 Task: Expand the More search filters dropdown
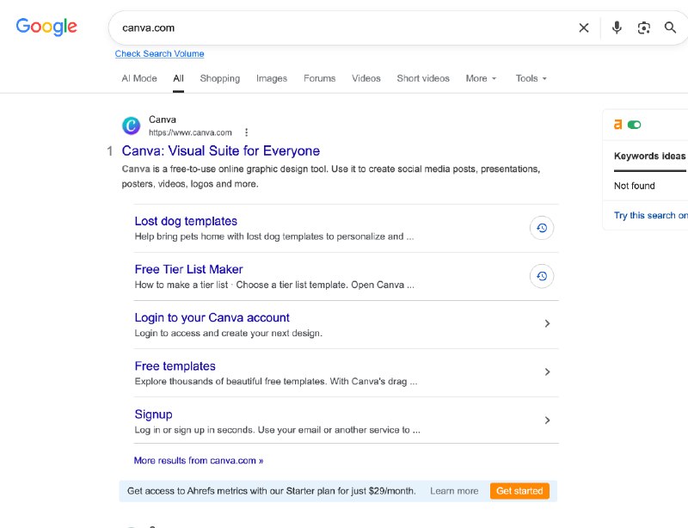click(481, 78)
